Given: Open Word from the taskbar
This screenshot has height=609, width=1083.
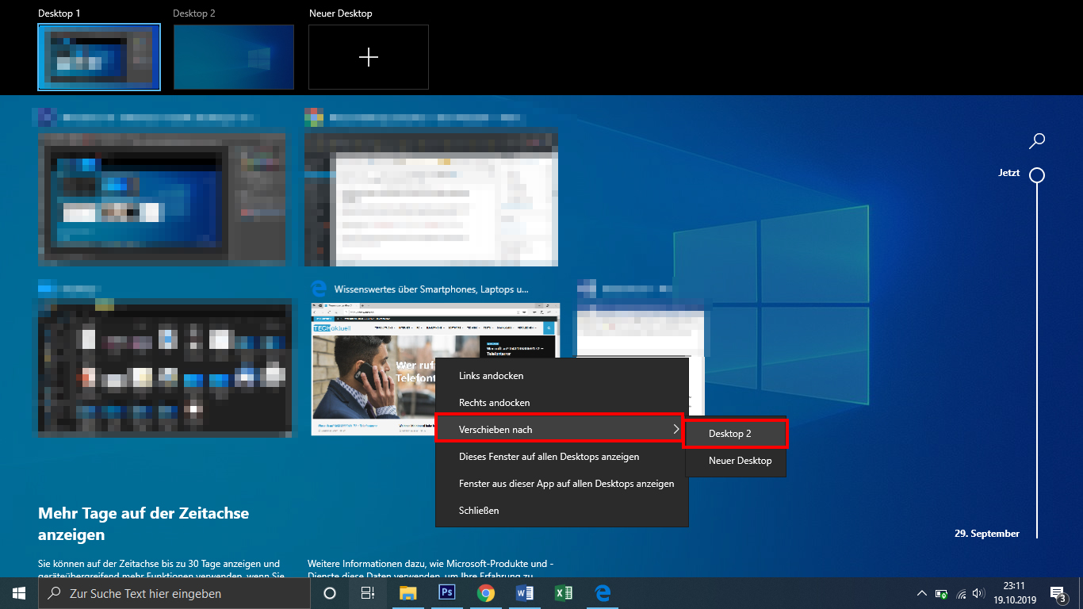Looking at the screenshot, I should tap(524, 593).
